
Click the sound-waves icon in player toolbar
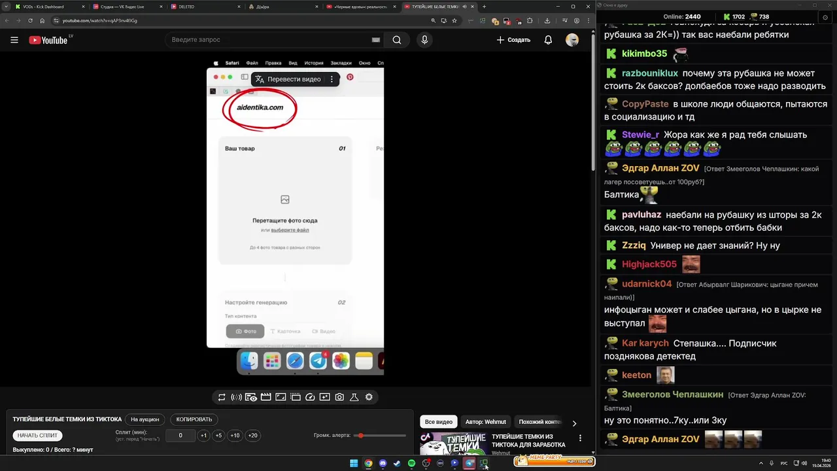click(x=237, y=397)
